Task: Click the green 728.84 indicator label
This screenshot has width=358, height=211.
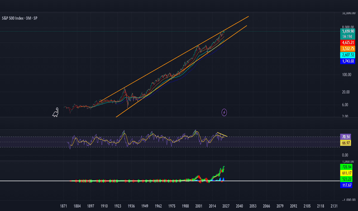Action: 346,167
